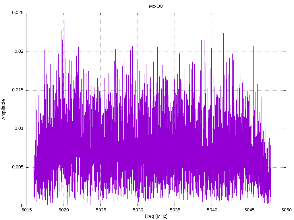Click the 0.015 y-axis tick label
This screenshot has height=220, width=294.
point(18,90)
